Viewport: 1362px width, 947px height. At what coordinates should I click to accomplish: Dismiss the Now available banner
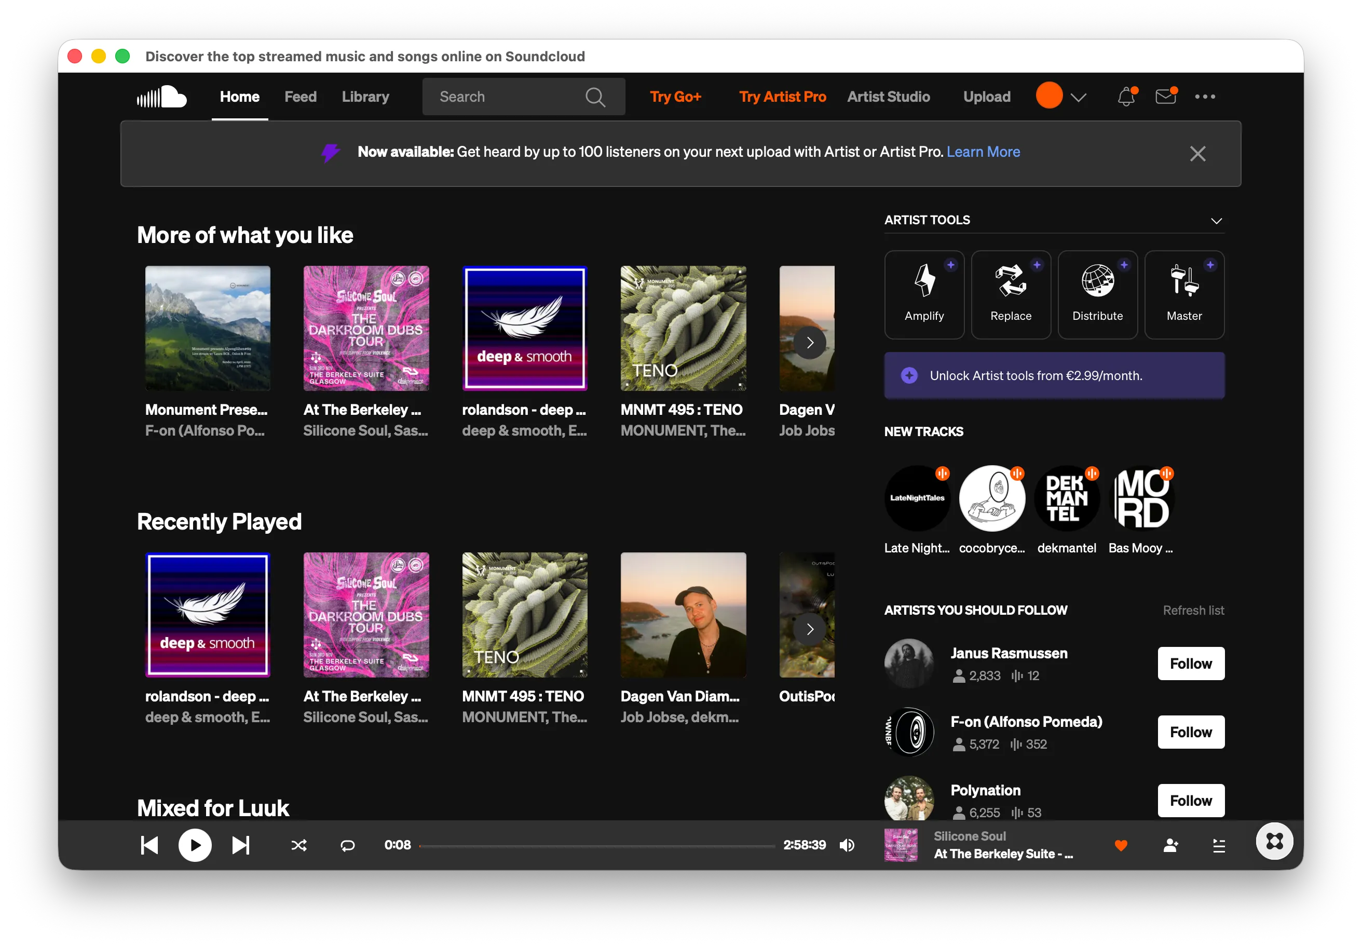tap(1197, 154)
